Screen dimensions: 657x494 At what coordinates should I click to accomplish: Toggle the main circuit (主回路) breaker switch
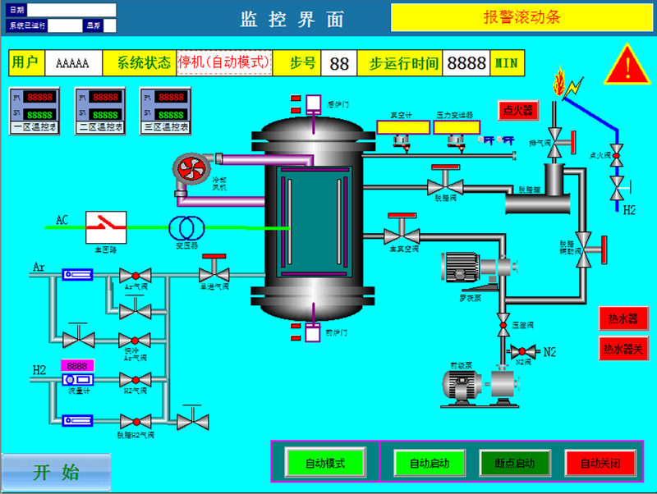(x=107, y=226)
